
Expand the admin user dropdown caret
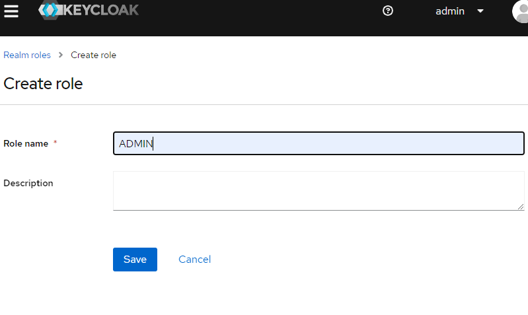pyautogui.click(x=480, y=11)
